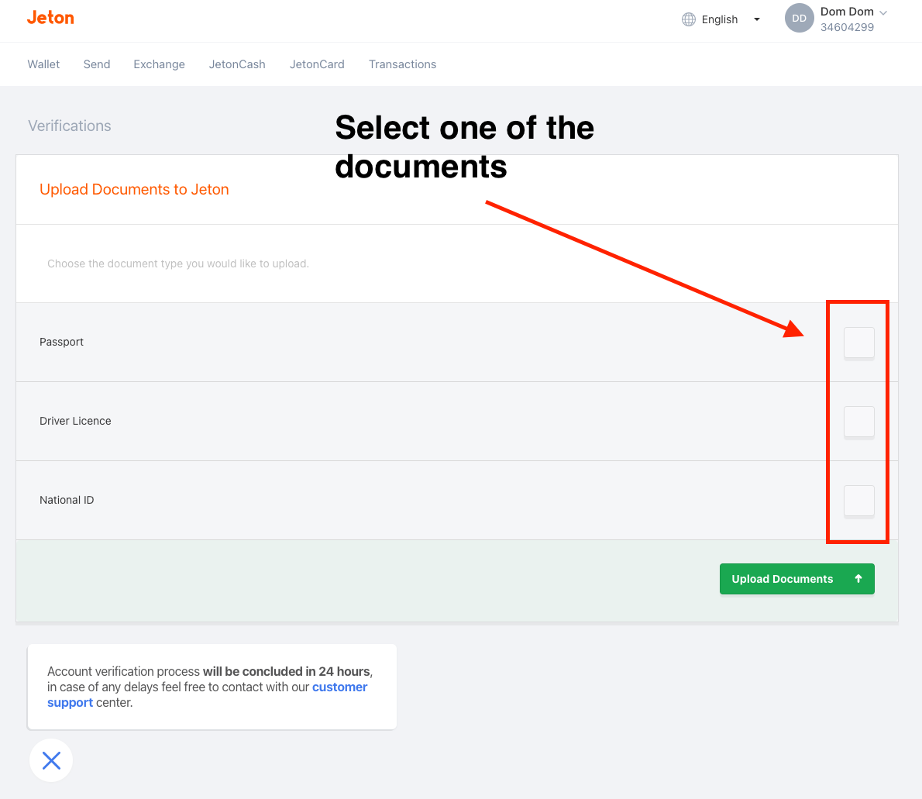Image resolution: width=922 pixels, height=799 pixels.
Task: Open the language selector chevron
Action: click(756, 19)
